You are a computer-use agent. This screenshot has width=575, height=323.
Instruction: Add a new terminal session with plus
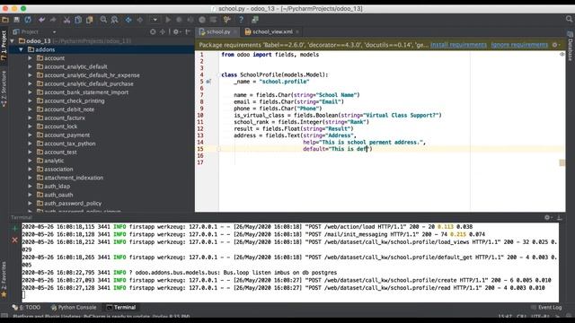click(14, 229)
